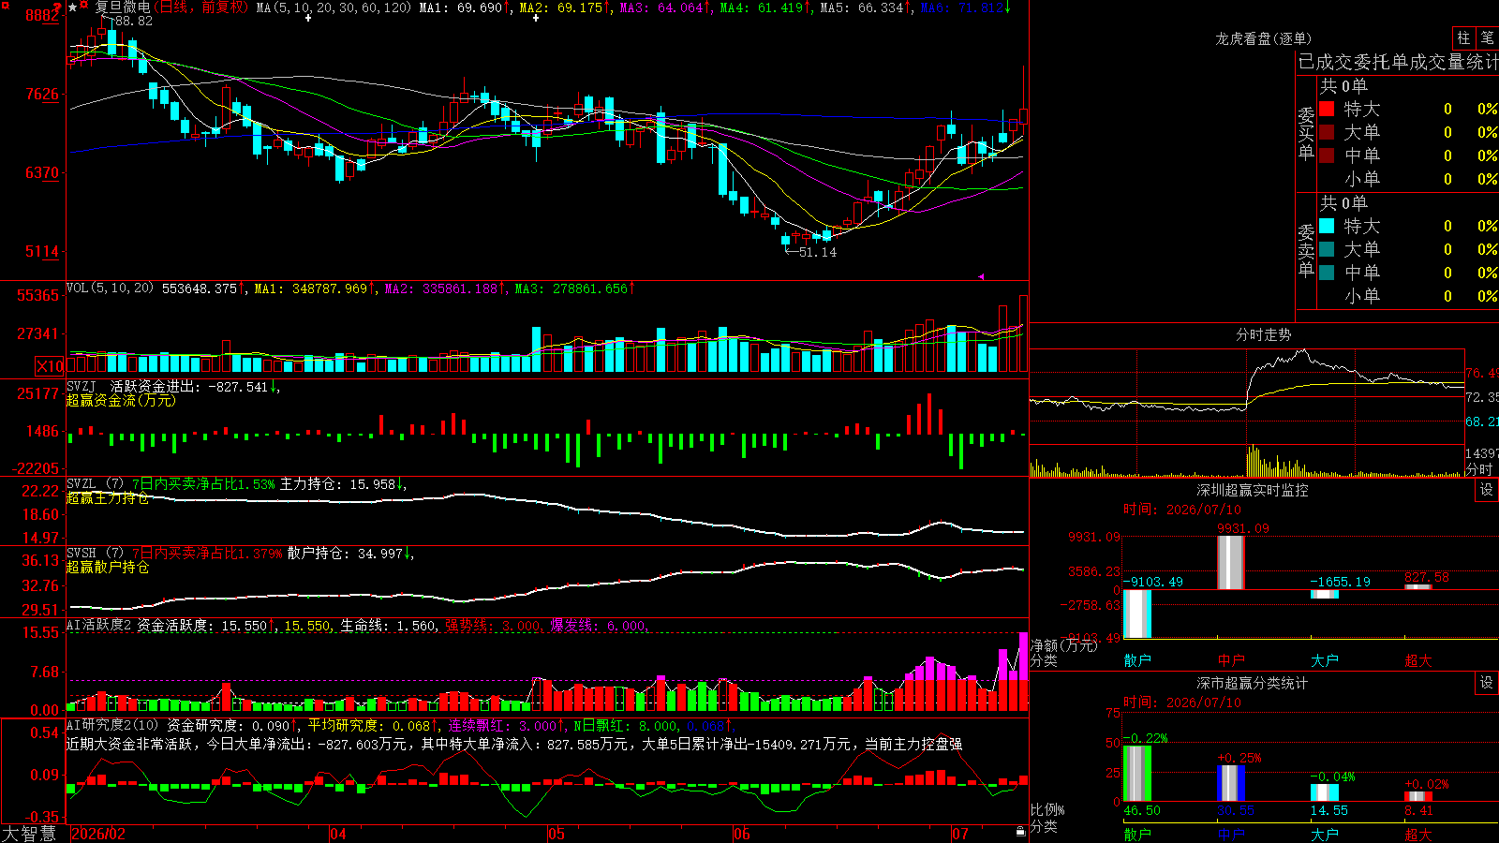Click the red gear icon after the star
Image resolution: width=1499 pixels, height=843 pixels.
(x=85, y=7)
